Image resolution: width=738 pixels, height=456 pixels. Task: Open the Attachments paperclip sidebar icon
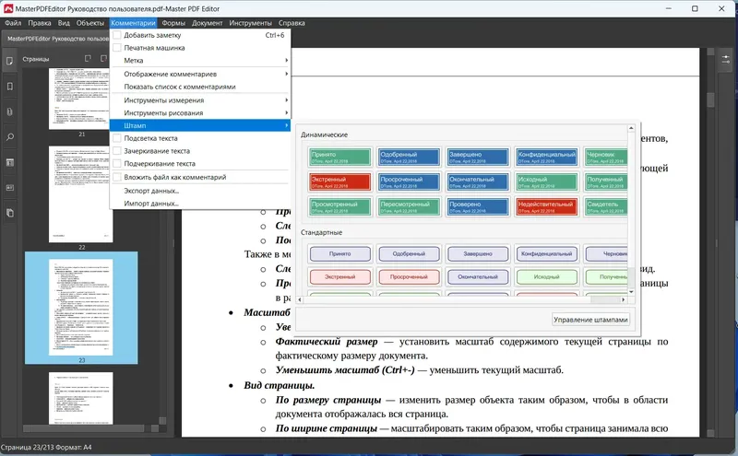[9, 111]
